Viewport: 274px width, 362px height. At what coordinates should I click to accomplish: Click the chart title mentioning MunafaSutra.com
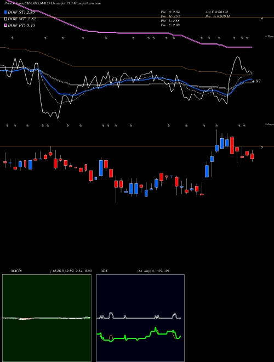coord(53,3)
